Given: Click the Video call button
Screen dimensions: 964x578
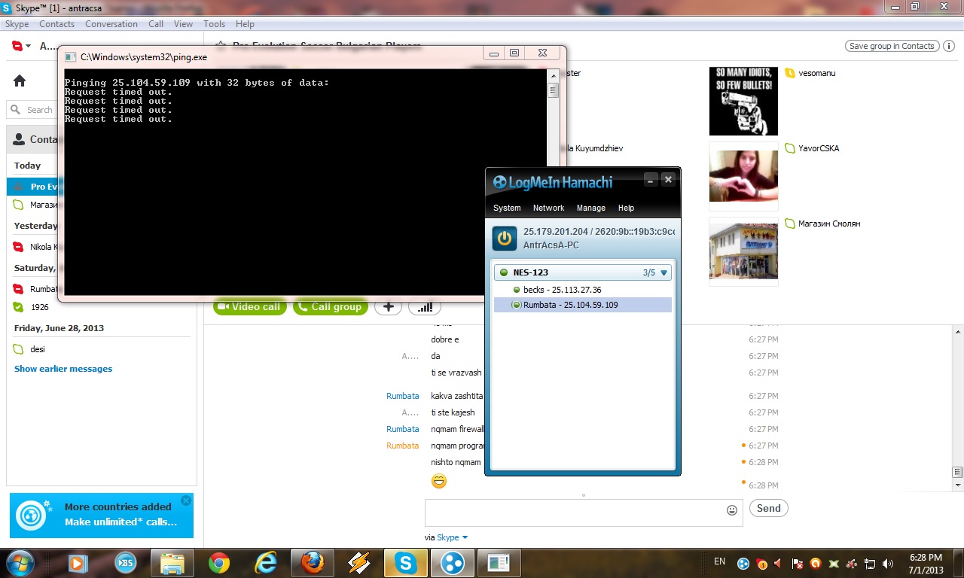Looking at the screenshot, I should [x=250, y=307].
